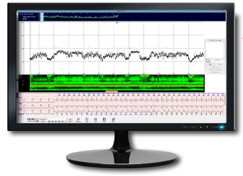243x176 pixels.
Task: Click the Lead: CH 3 button
Action: coord(43,119)
